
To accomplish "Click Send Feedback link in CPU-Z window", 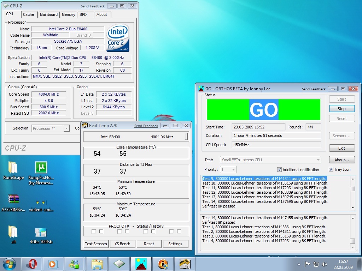I will click(x=93, y=6).
